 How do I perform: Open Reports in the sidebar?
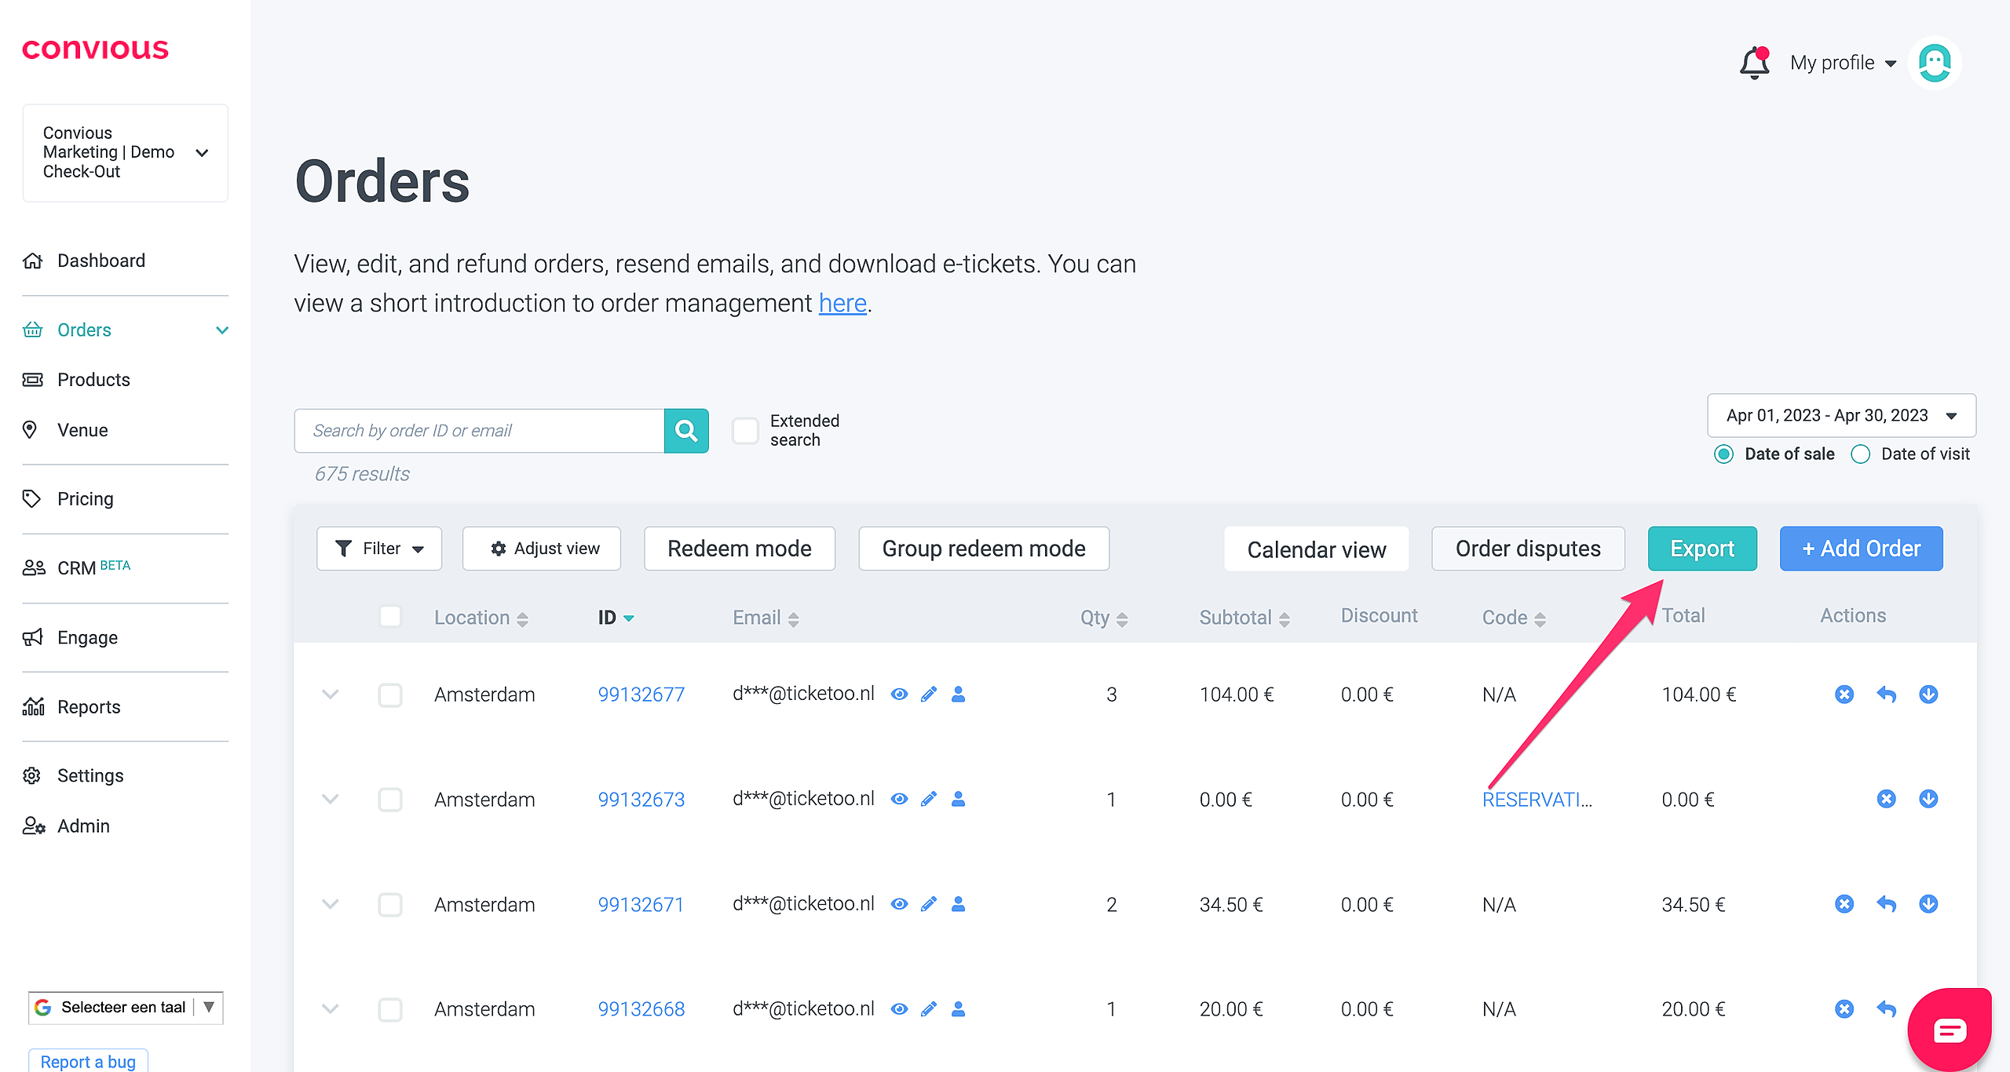tap(89, 706)
